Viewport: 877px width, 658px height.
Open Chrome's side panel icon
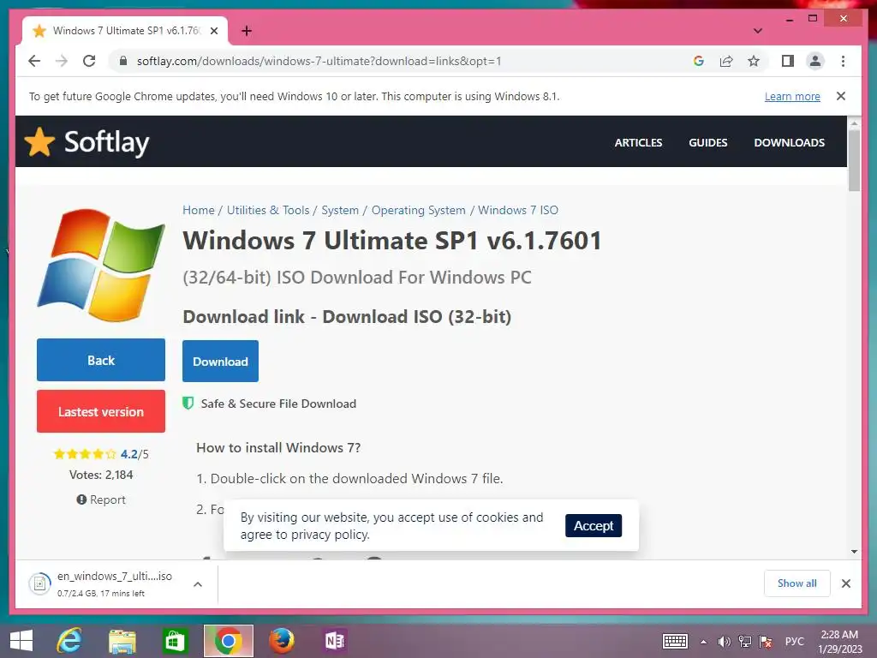click(788, 61)
